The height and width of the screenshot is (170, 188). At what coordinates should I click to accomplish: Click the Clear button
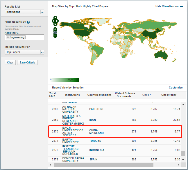10,63
